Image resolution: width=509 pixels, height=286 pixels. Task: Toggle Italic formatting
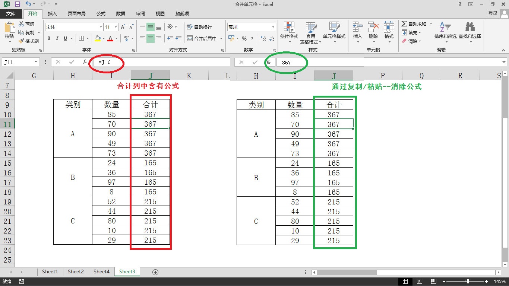coord(57,38)
